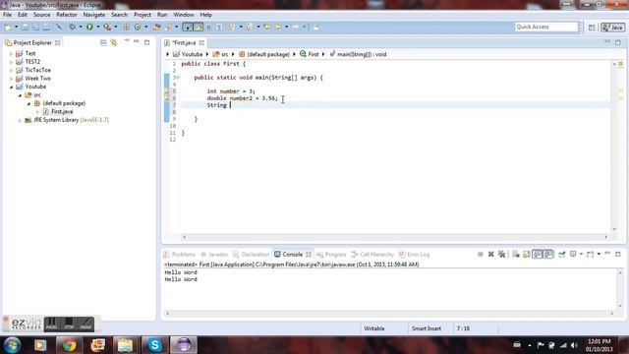This screenshot has height=354, width=629.
Task: Collapse the src folder
Action: tap(20, 95)
